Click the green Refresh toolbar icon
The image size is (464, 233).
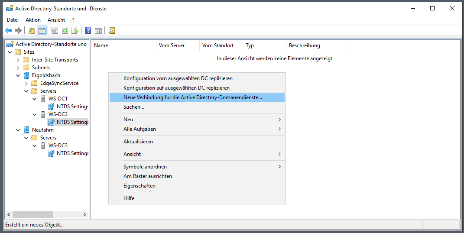pyautogui.click(x=65, y=30)
